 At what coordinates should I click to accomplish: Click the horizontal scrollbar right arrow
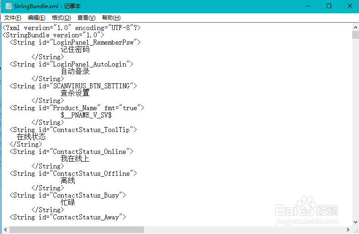click(348, 229)
